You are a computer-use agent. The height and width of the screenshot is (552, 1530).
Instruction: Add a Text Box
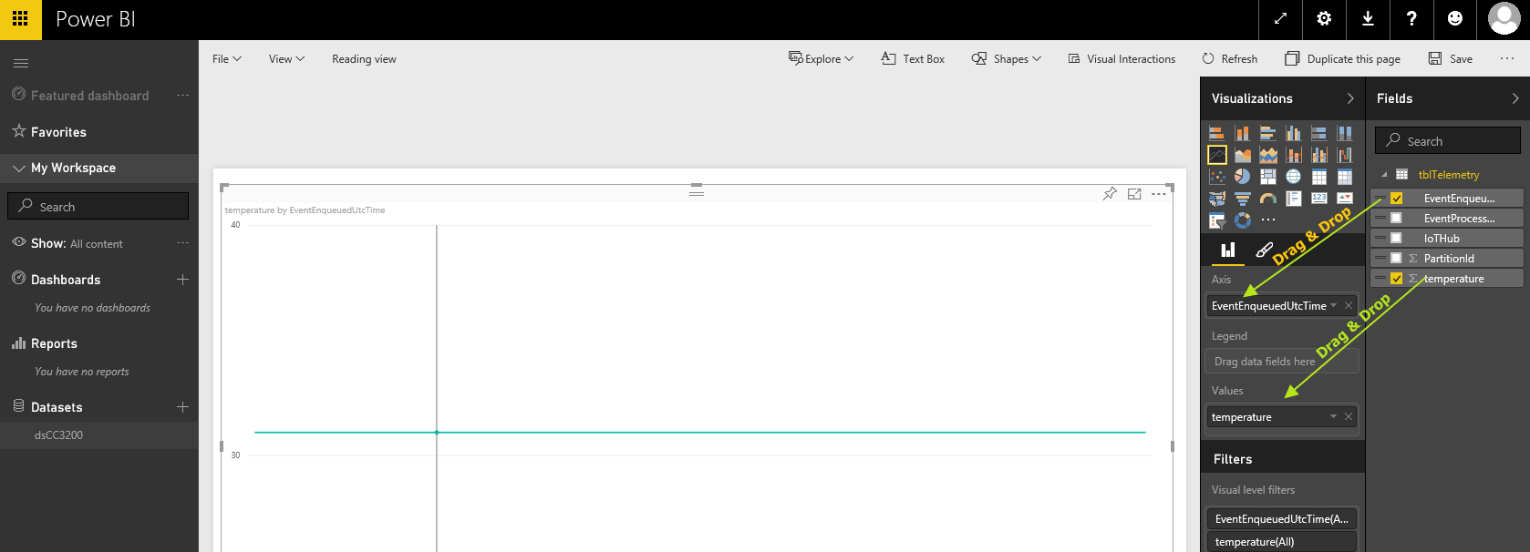coord(913,59)
